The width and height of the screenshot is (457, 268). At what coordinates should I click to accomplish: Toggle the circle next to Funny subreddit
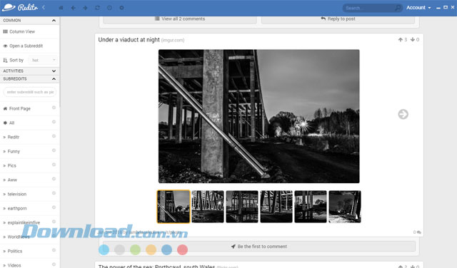[54, 150]
